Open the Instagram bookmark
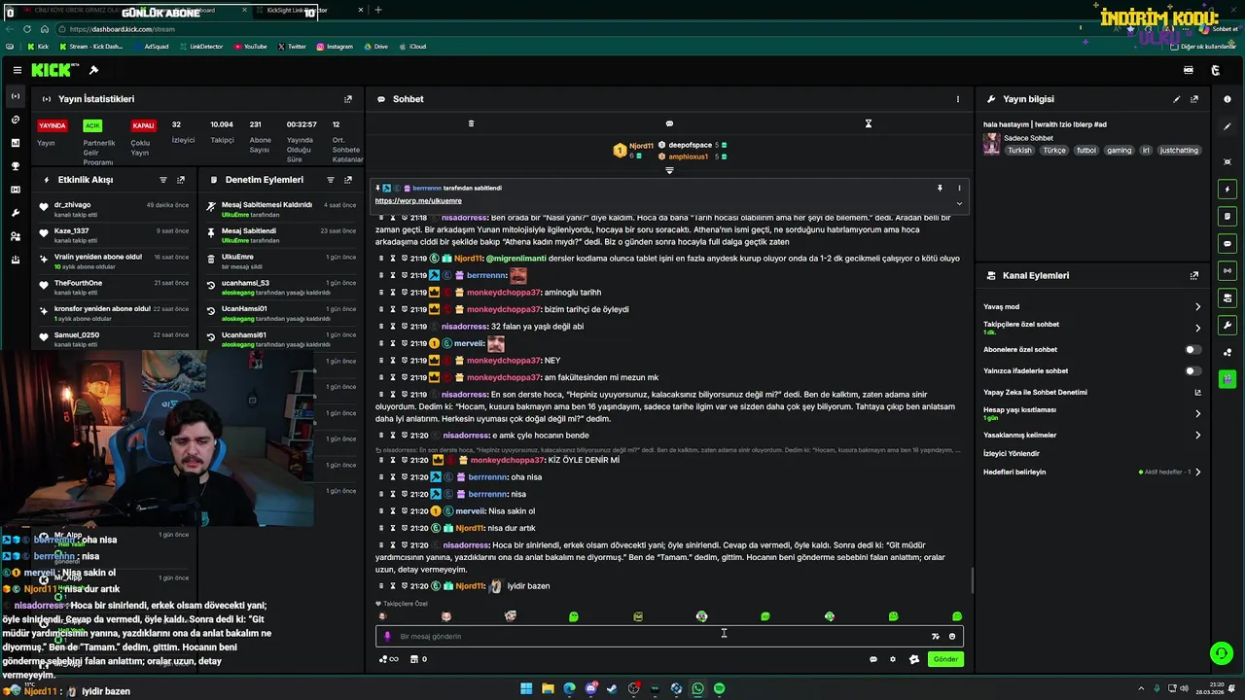This screenshot has height=700, width=1245. [x=335, y=47]
